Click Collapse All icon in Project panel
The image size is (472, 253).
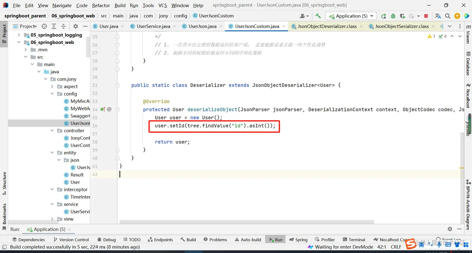pos(63,26)
